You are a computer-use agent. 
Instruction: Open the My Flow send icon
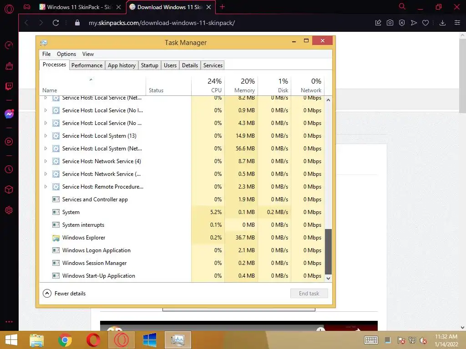click(414, 23)
